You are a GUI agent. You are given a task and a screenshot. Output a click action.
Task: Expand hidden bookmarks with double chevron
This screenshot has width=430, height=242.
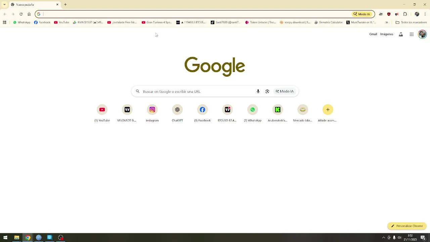(387, 23)
